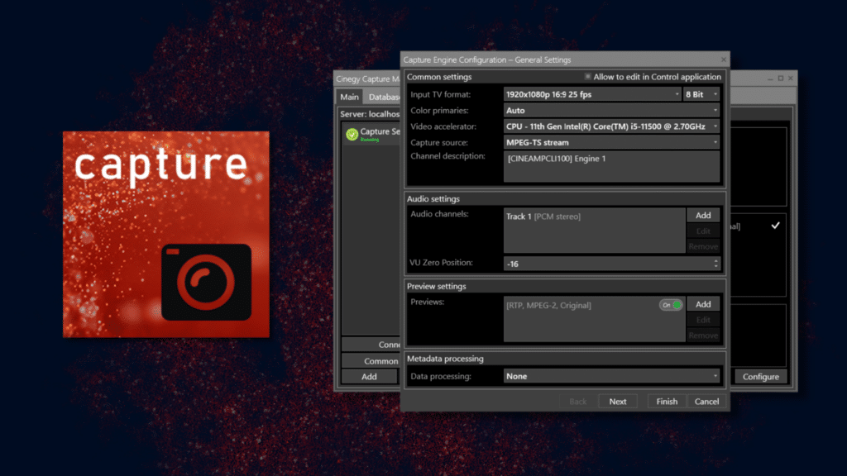Click the Add button in Capture Manager
The width and height of the screenshot is (847, 476).
coord(370,377)
